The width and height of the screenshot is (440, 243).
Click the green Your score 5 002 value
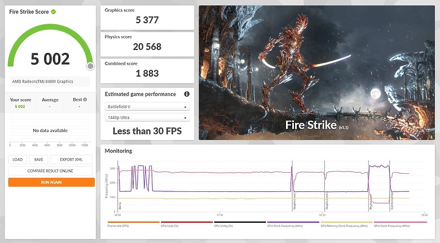20,107
